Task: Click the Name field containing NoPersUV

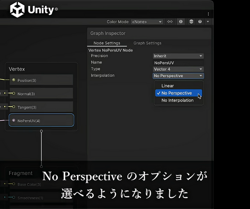Action: click(x=178, y=63)
